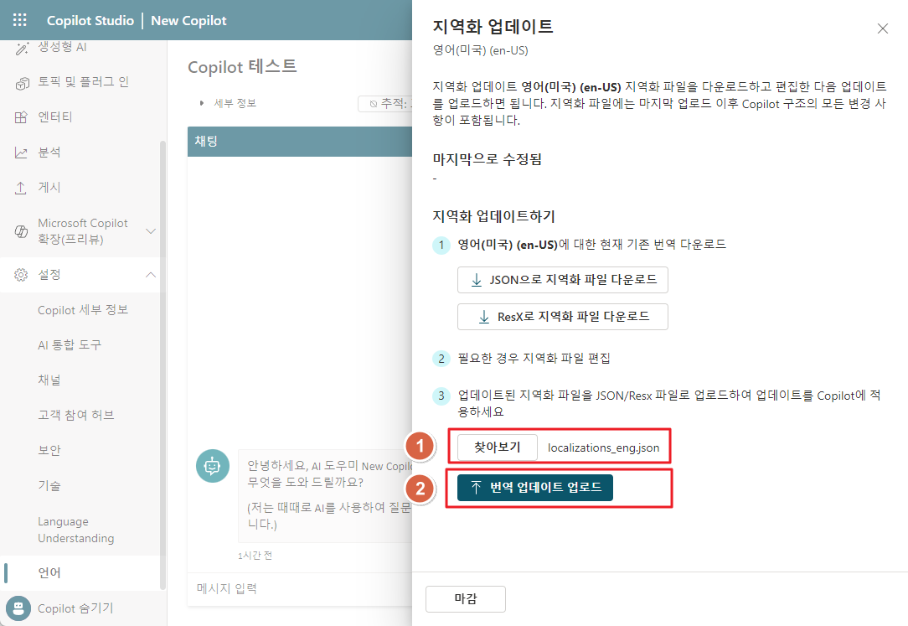Open the 보안 settings
The height and width of the screenshot is (626, 908).
pos(80,450)
